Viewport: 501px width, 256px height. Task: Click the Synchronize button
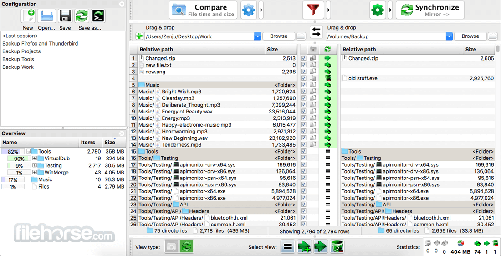coord(430,10)
